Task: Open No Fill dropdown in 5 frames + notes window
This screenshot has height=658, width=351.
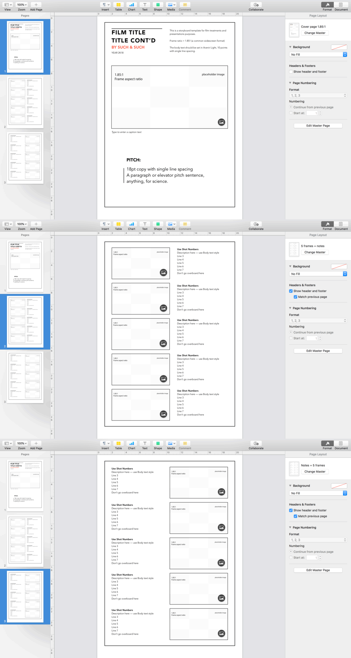Action: click(x=318, y=274)
